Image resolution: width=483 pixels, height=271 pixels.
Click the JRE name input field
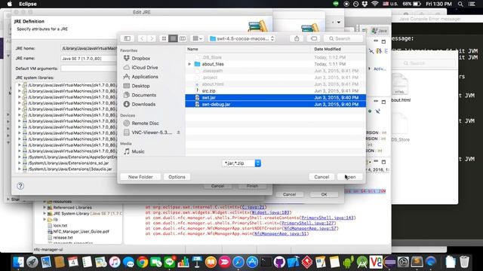tap(89, 59)
